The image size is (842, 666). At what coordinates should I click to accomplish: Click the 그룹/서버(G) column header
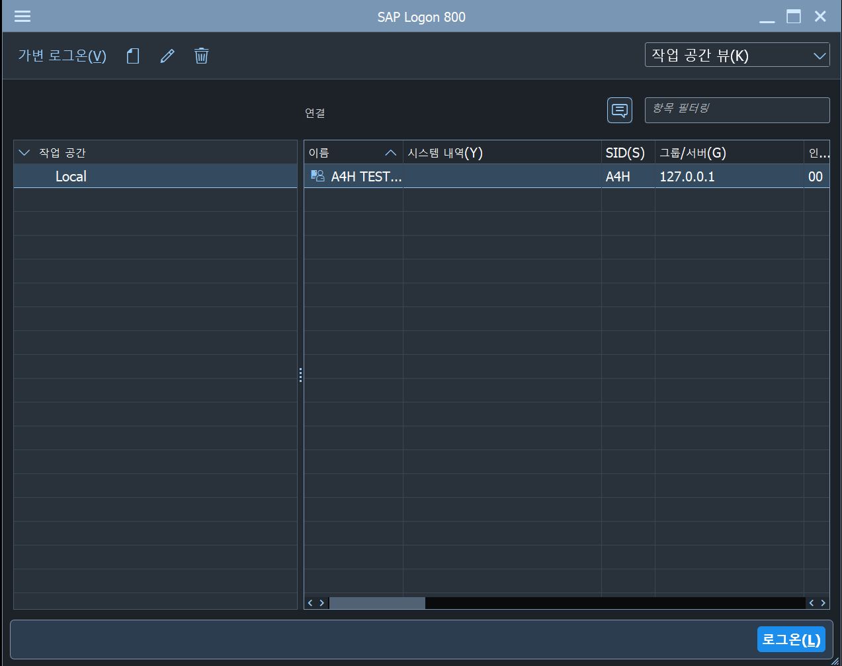point(729,153)
